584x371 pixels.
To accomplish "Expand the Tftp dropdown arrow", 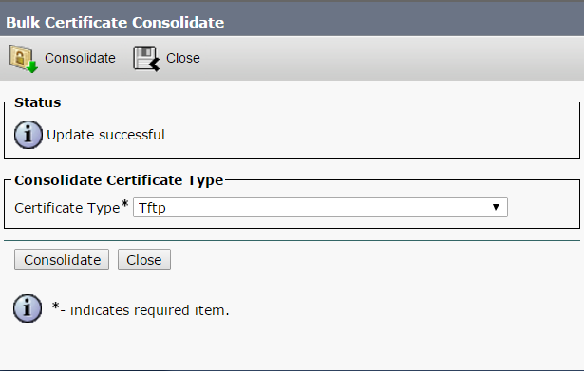I will point(496,207).
